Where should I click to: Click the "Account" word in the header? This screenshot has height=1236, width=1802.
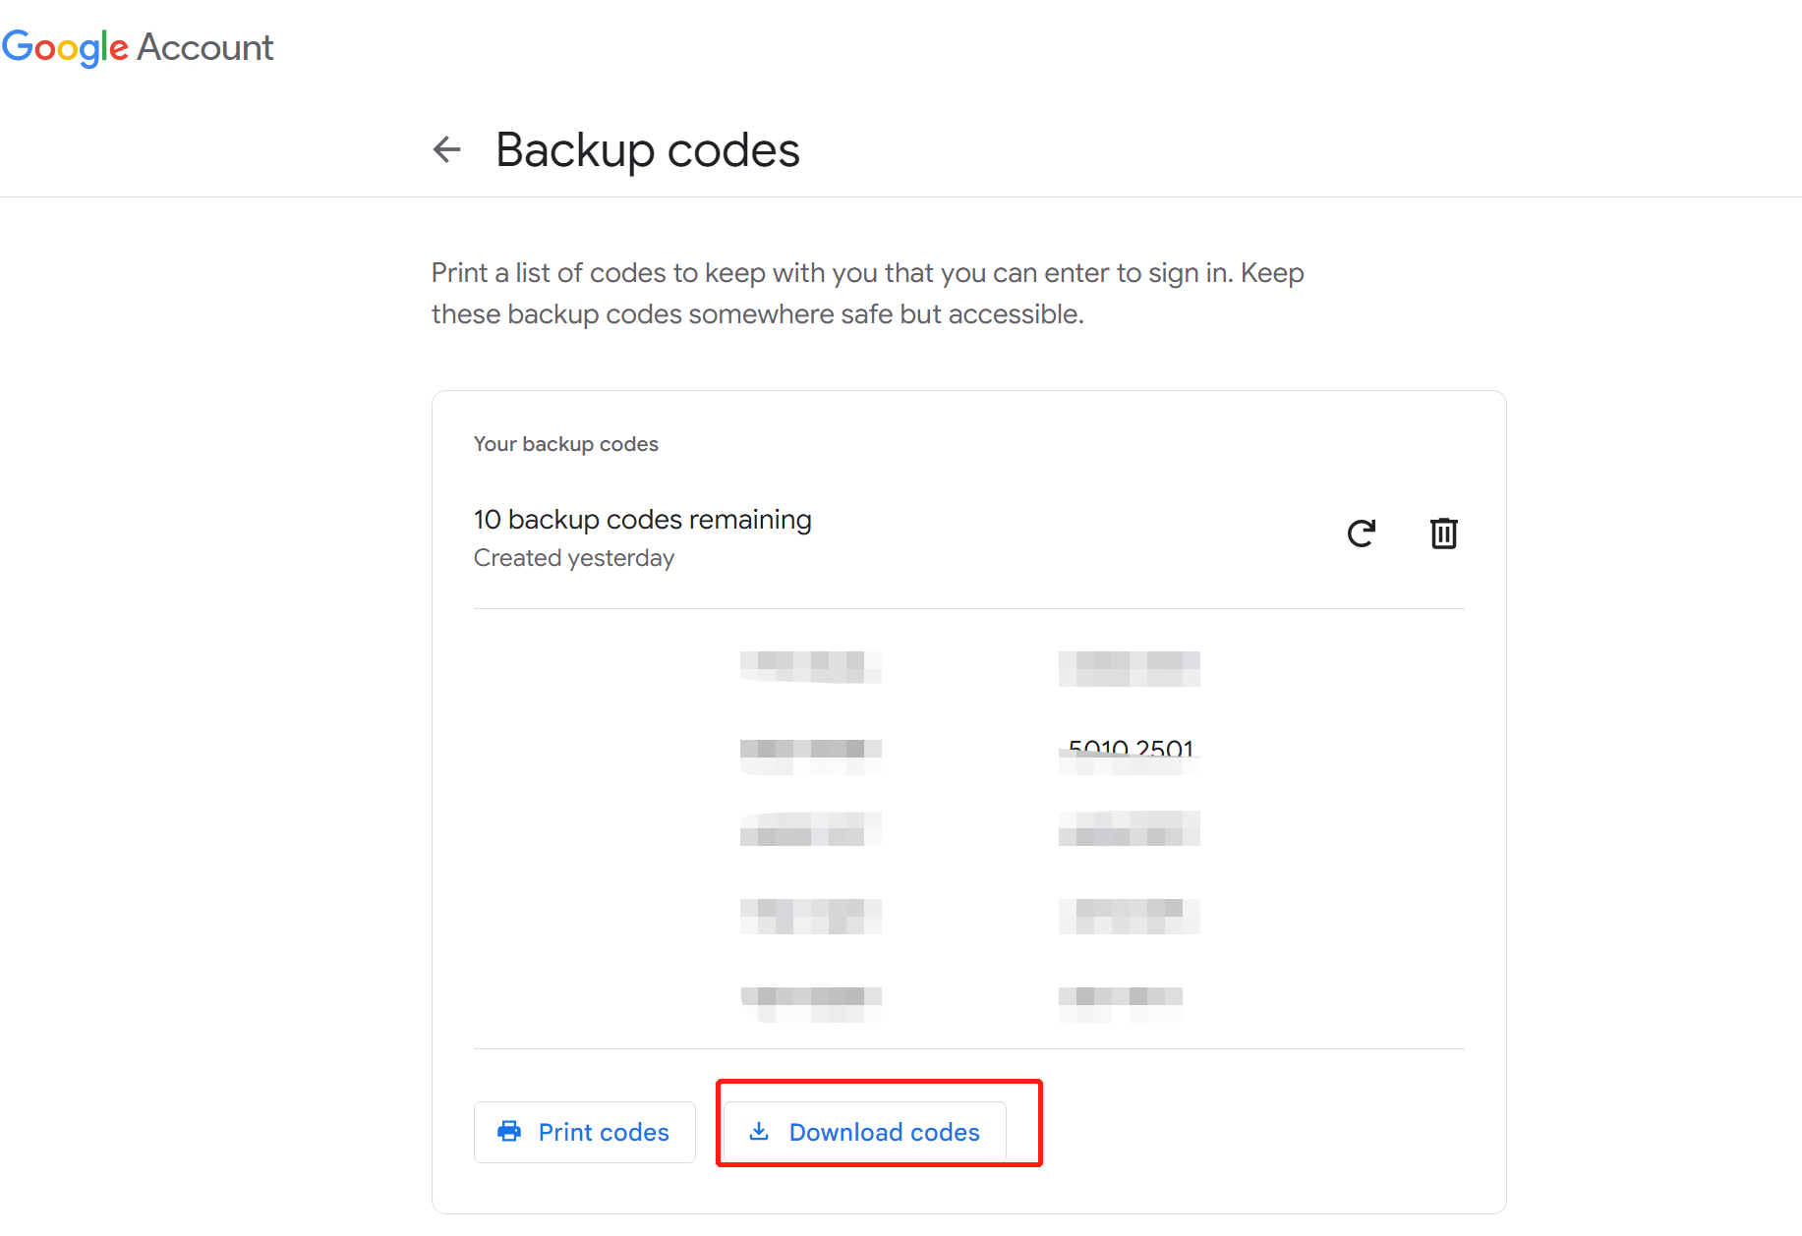pyautogui.click(x=204, y=47)
